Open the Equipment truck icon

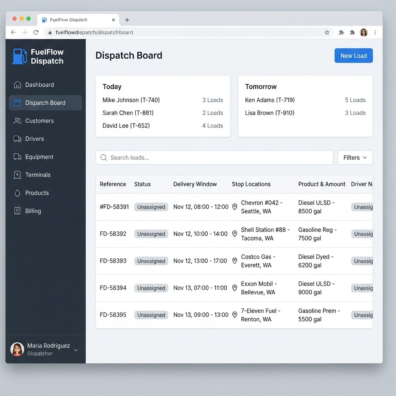point(17,157)
